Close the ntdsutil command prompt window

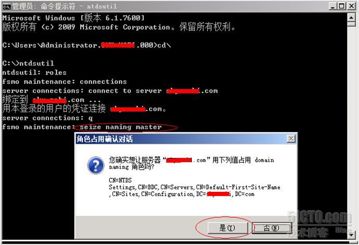[351, 6]
